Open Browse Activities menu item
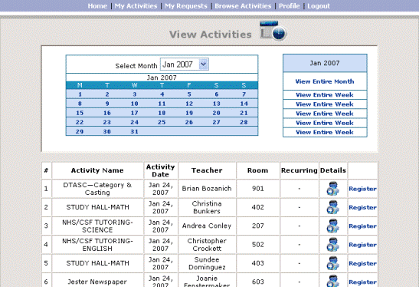 tap(243, 6)
